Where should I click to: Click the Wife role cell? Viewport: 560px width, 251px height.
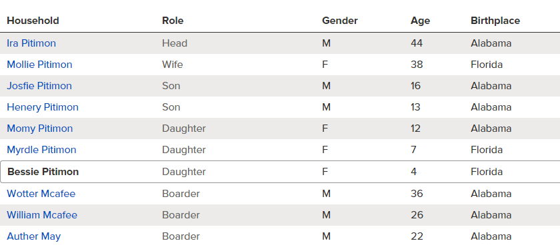tap(173, 65)
